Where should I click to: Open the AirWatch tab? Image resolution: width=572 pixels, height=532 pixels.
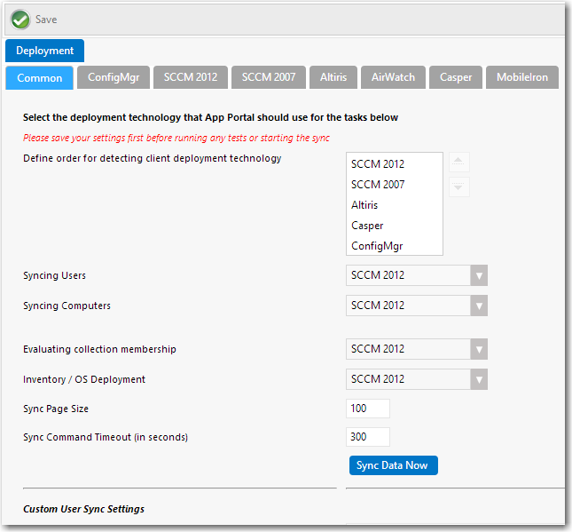pyautogui.click(x=393, y=77)
